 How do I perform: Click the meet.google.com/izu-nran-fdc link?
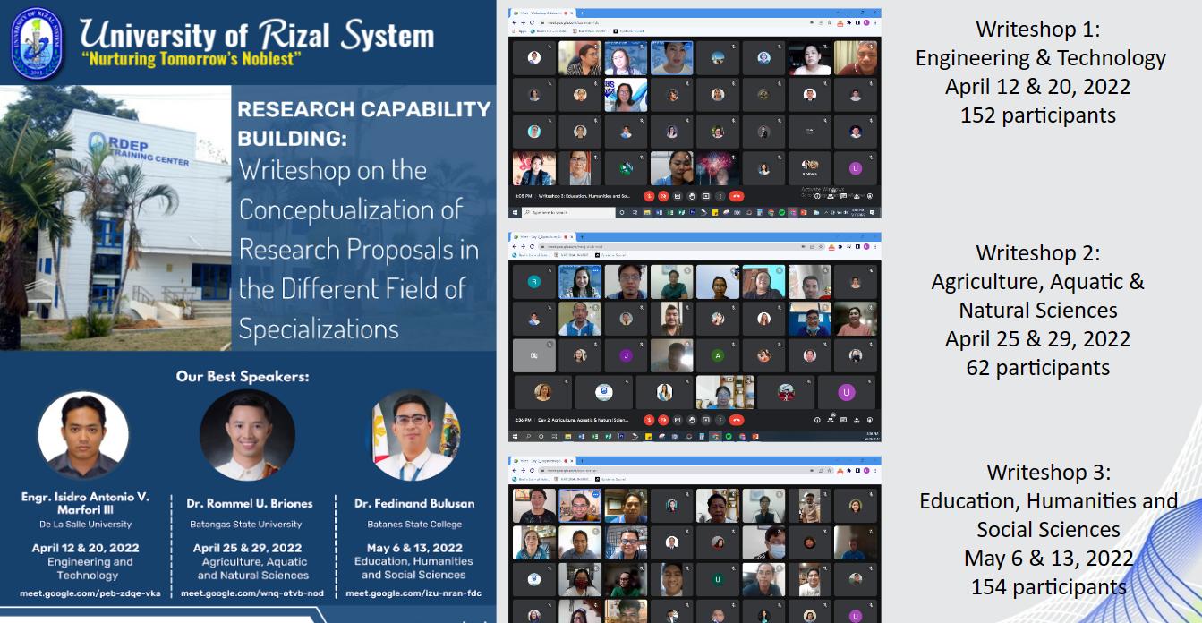[413, 593]
